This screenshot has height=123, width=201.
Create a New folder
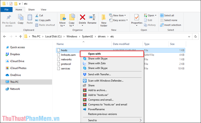click(104, 20)
